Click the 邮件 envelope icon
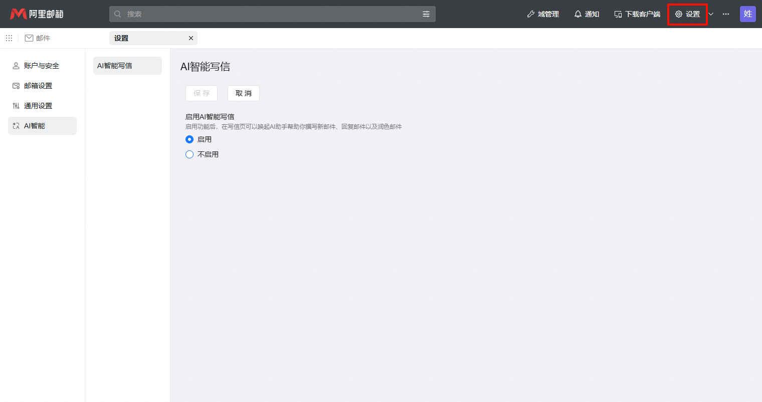The width and height of the screenshot is (762, 402). 29,38
